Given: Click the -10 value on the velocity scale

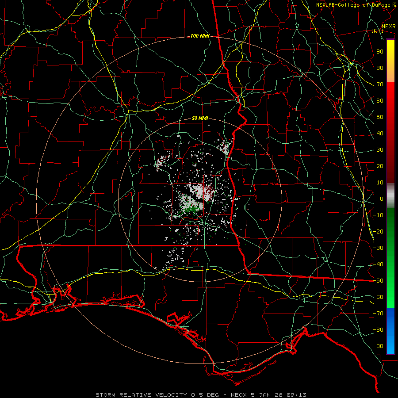Looking at the screenshot, I should pyautogui.click(x=378, y=215).
